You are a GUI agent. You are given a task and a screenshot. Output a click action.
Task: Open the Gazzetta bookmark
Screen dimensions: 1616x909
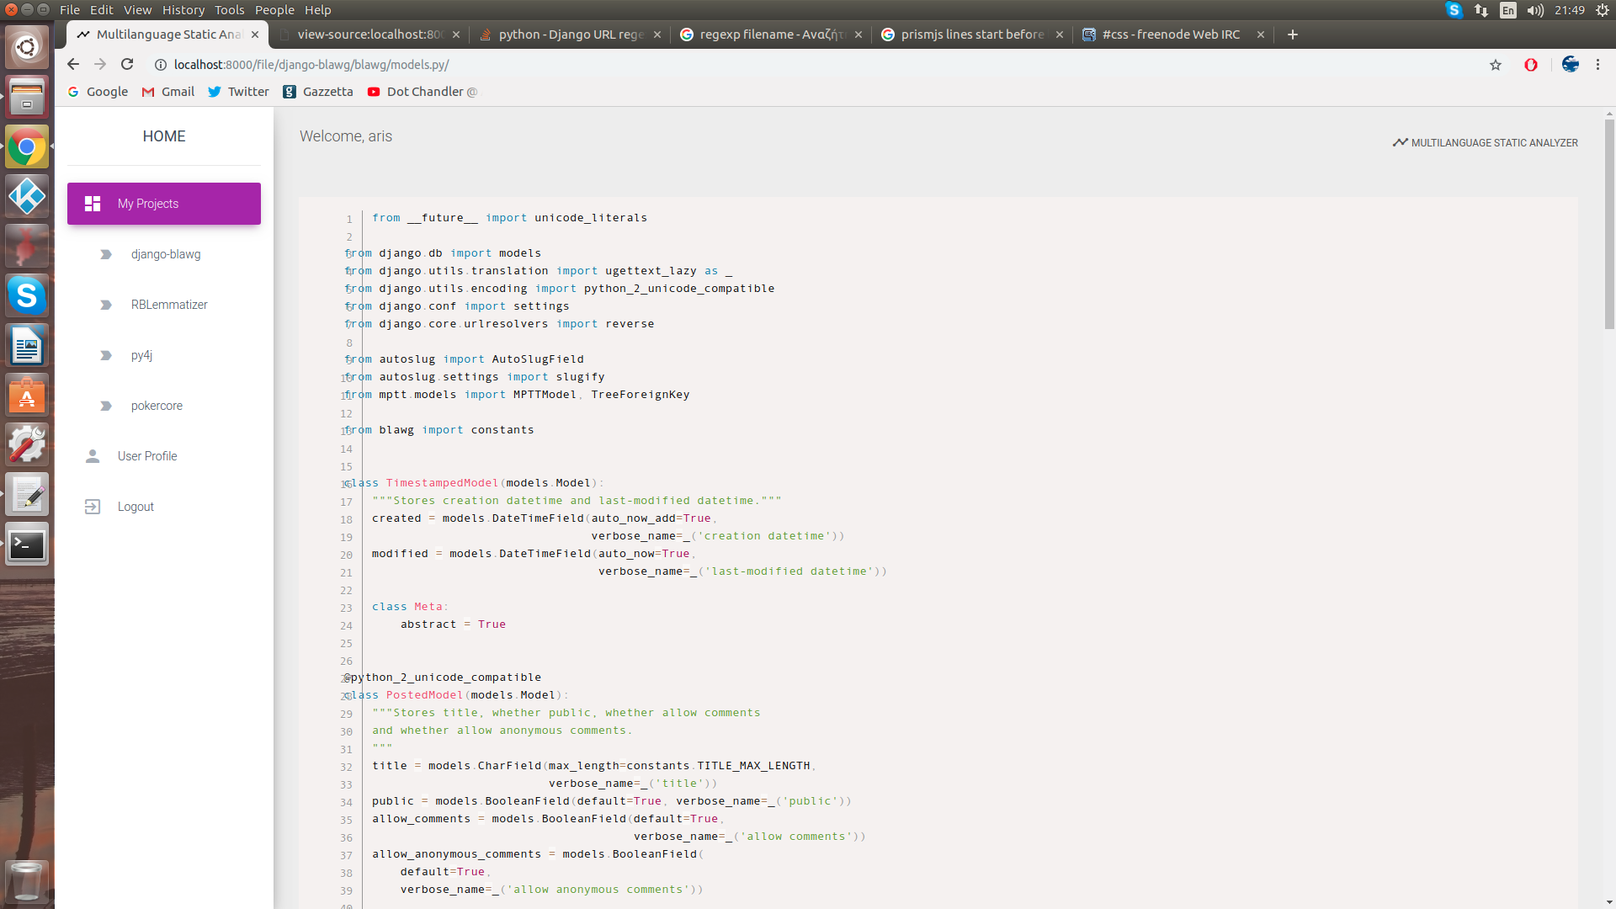point(318,92)
